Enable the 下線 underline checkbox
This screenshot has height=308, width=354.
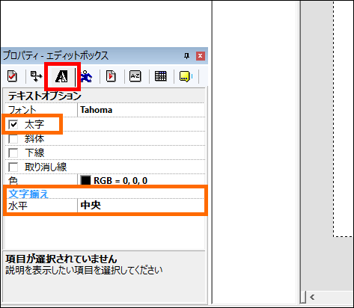coord(13,153)
